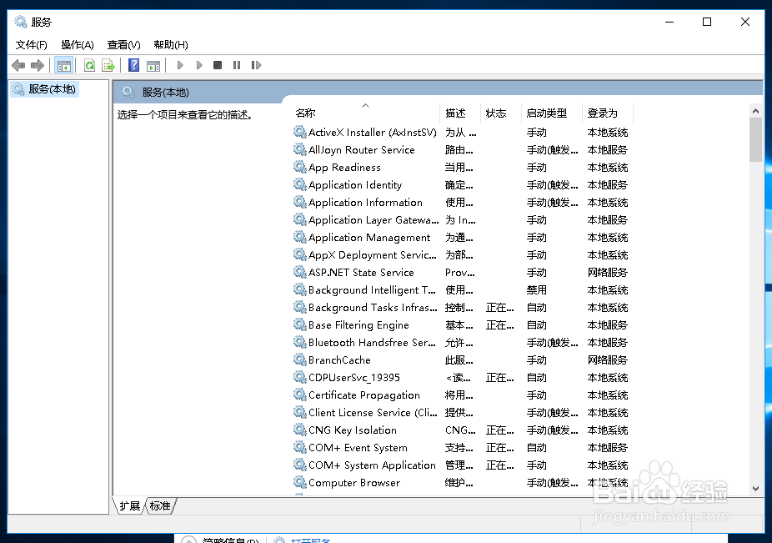Click the gear icon beside Application Information
This screenshot has height=543, width=772.
click(300, 202)
